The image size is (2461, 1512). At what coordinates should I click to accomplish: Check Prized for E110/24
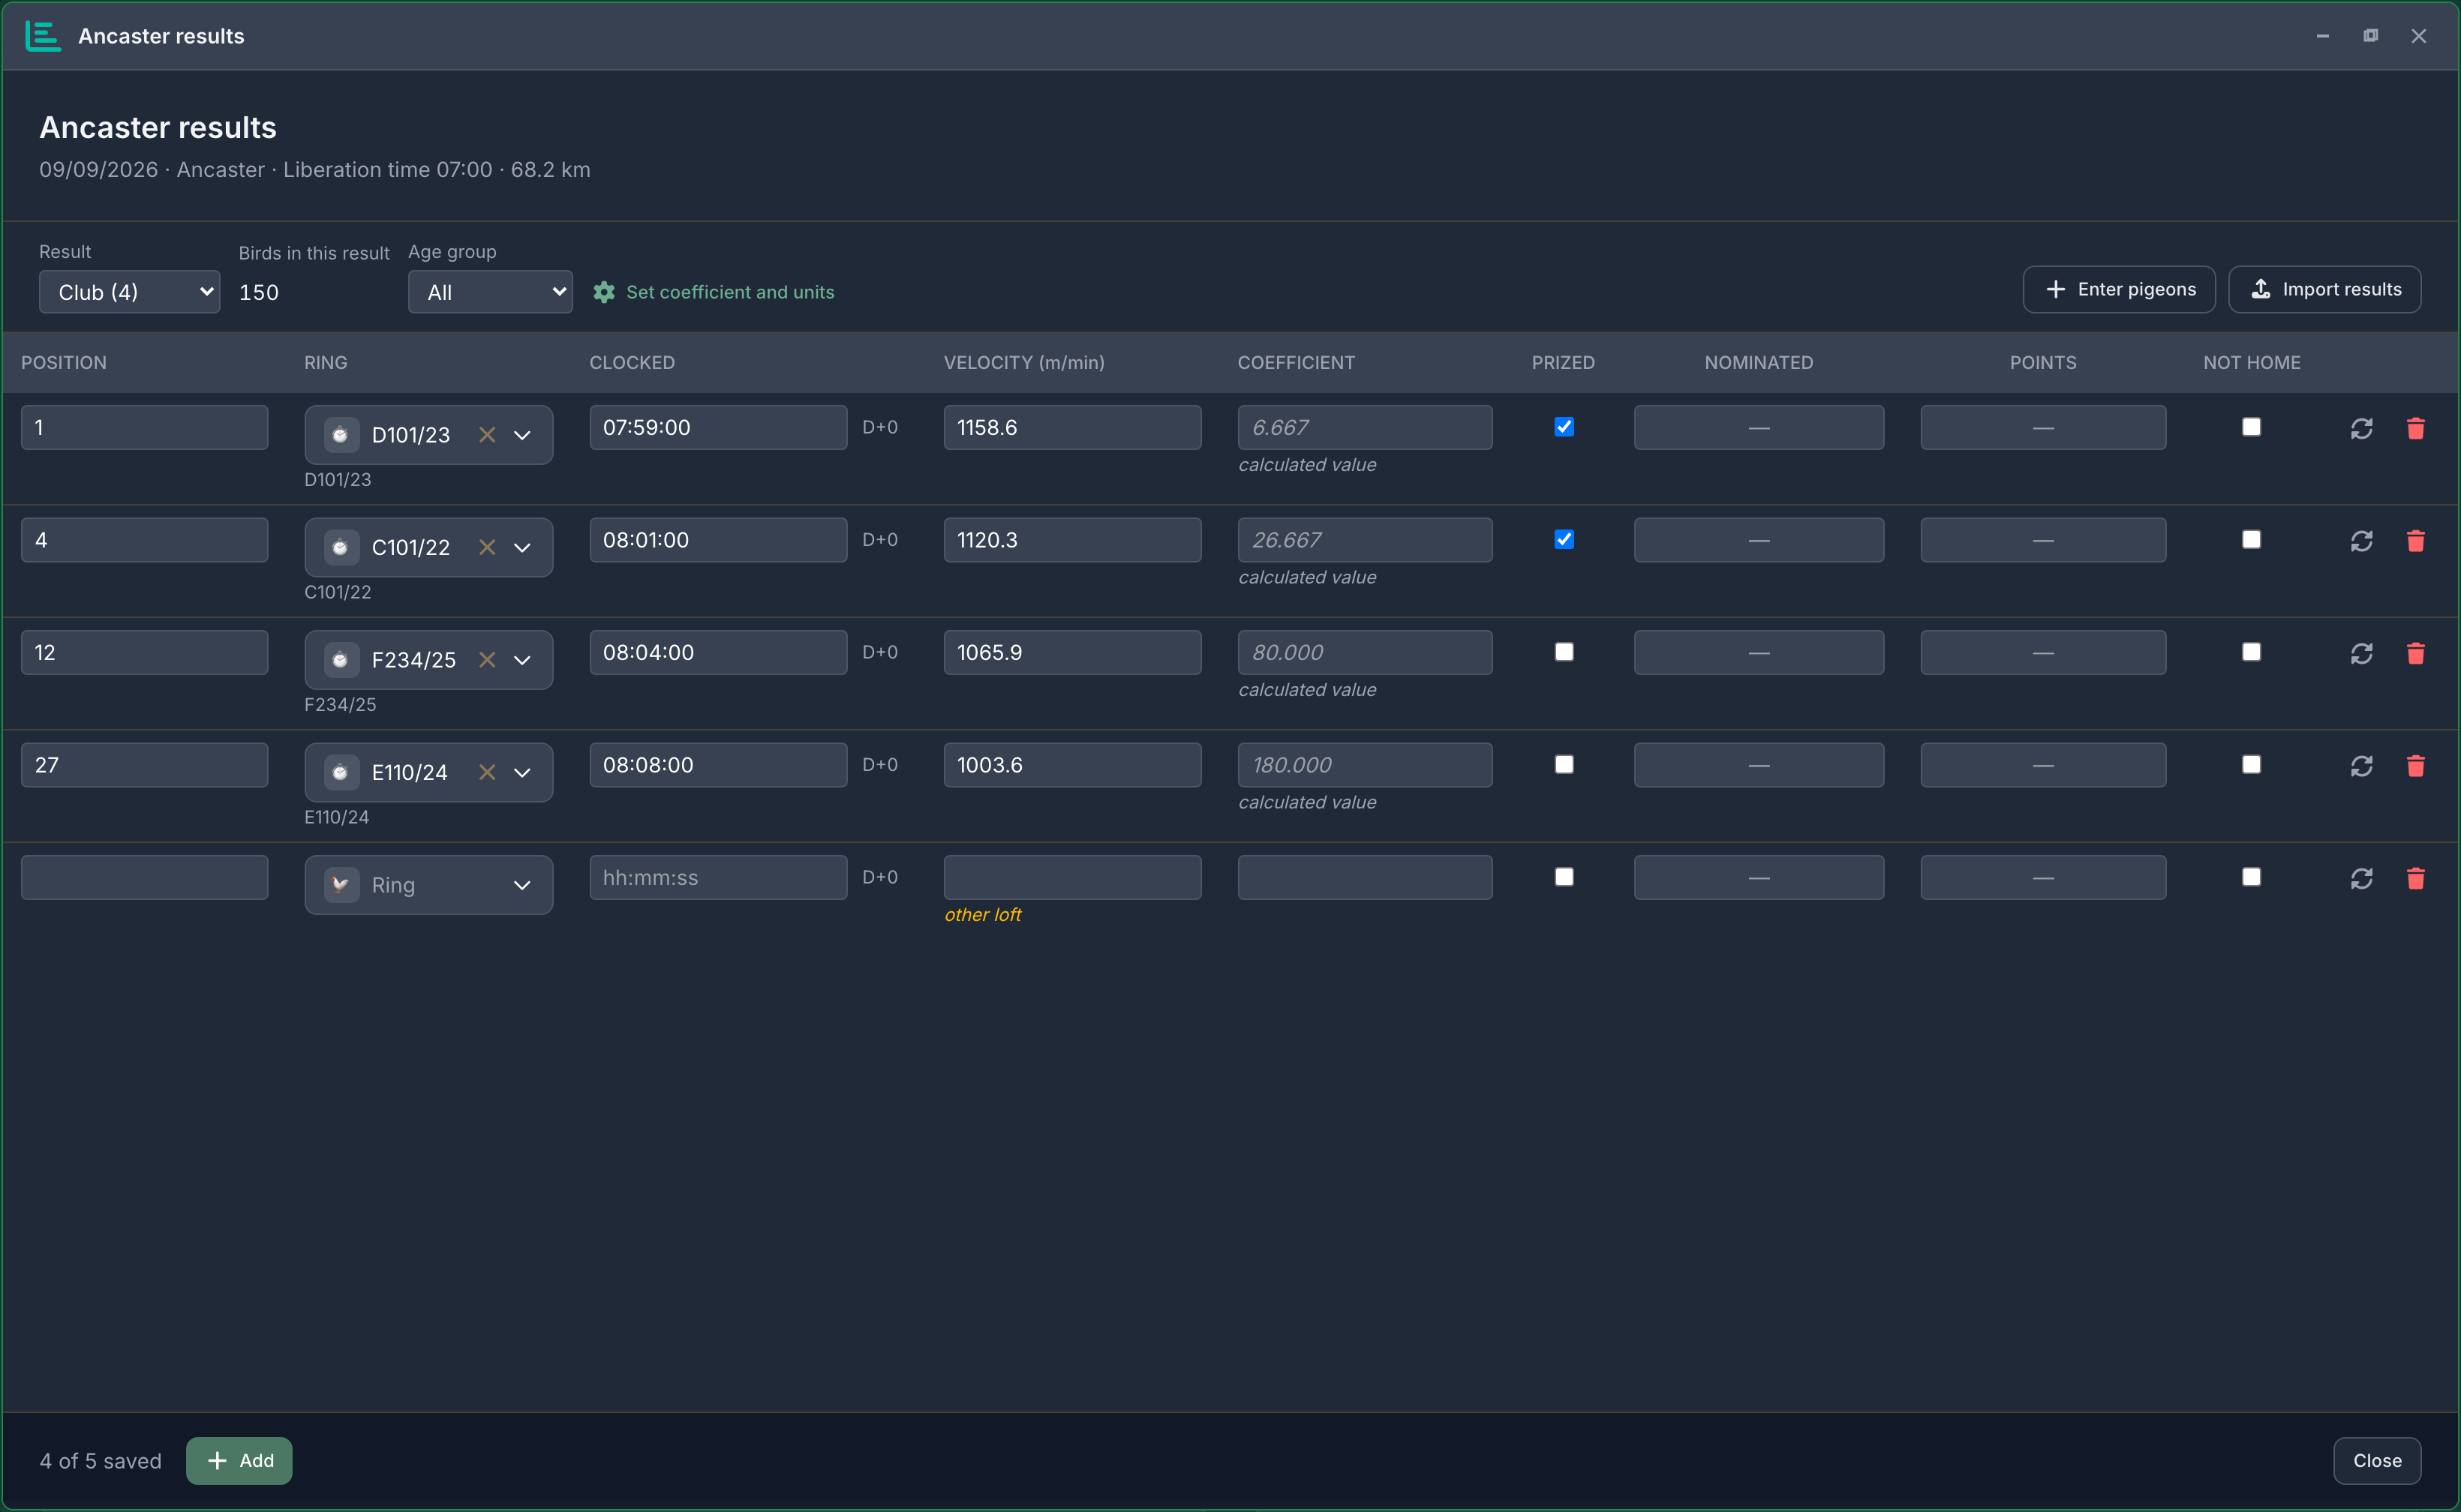[x=1564, y=765]
